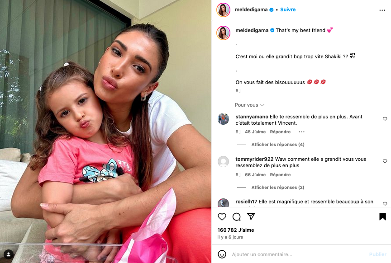Like the post with the heart icon
Image resolution: width=391 pixels, height=263 pixels.
click(222, 216)
